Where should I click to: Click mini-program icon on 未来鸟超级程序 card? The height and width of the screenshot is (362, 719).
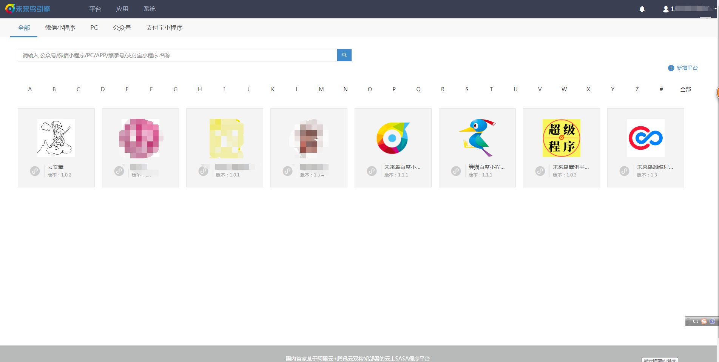pos(625,171)
